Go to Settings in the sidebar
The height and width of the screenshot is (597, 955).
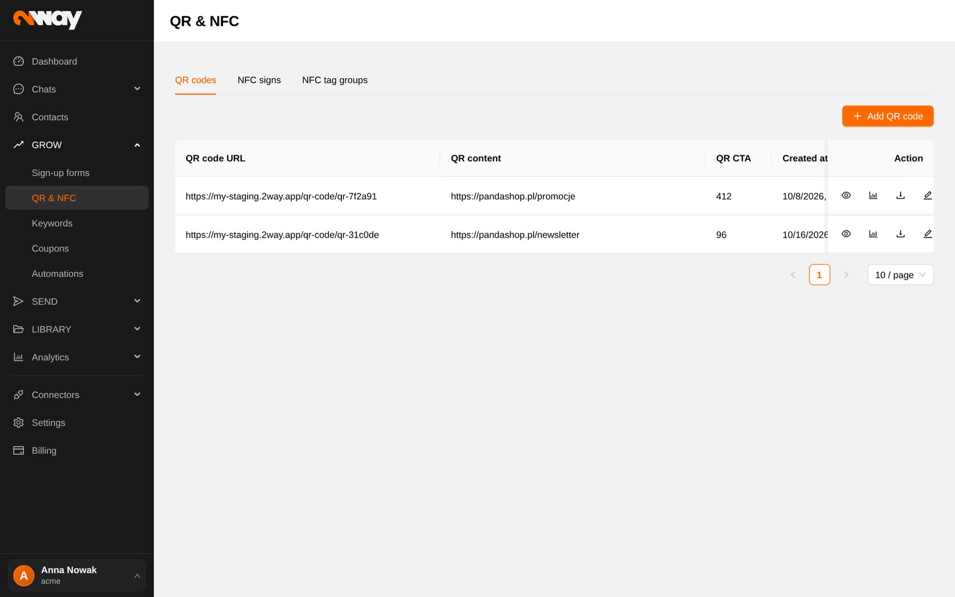(77, 423)
